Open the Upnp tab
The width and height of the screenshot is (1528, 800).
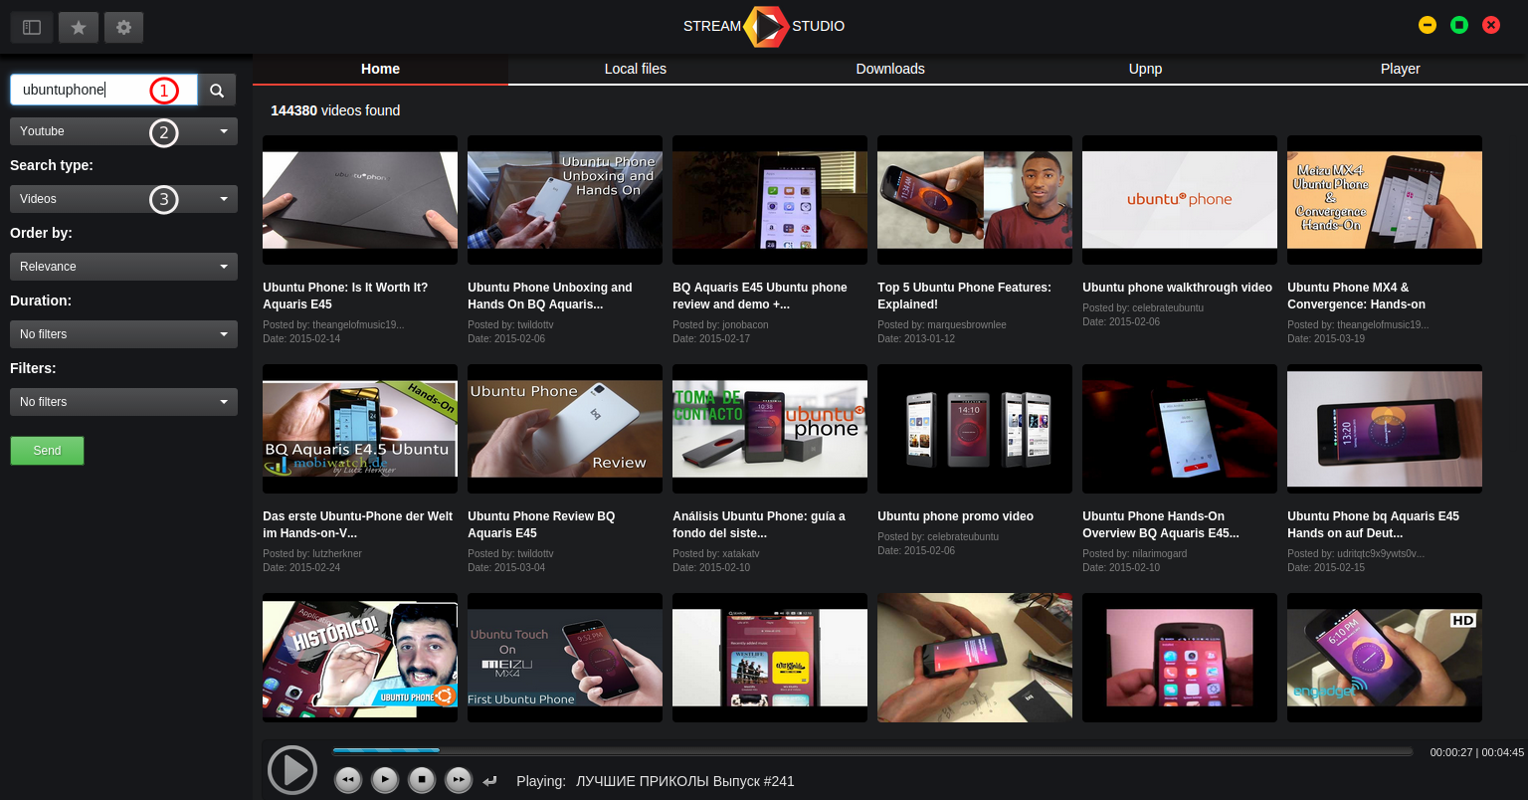tap(1145, 69)
